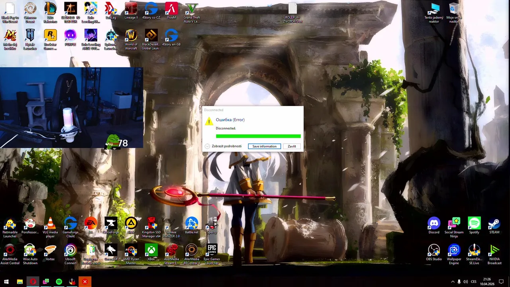Open the STEAM desktop shortcut
The width and height of the screenshot is (510, 287).
coord(494,226)
